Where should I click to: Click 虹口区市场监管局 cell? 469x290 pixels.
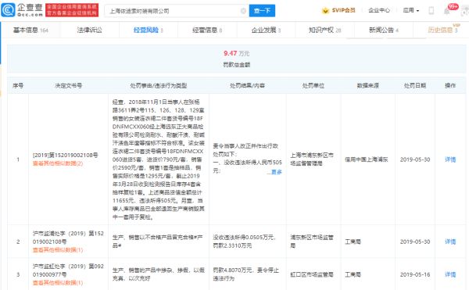[312, 274]
